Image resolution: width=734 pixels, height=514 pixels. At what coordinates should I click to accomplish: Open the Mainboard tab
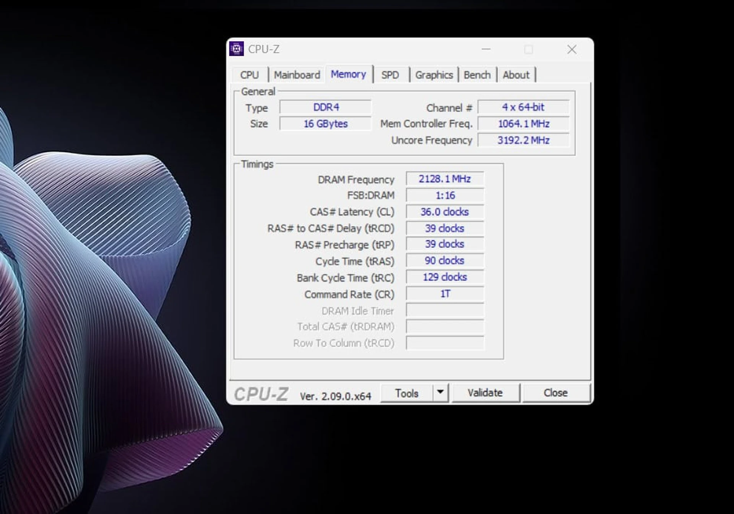297,75
